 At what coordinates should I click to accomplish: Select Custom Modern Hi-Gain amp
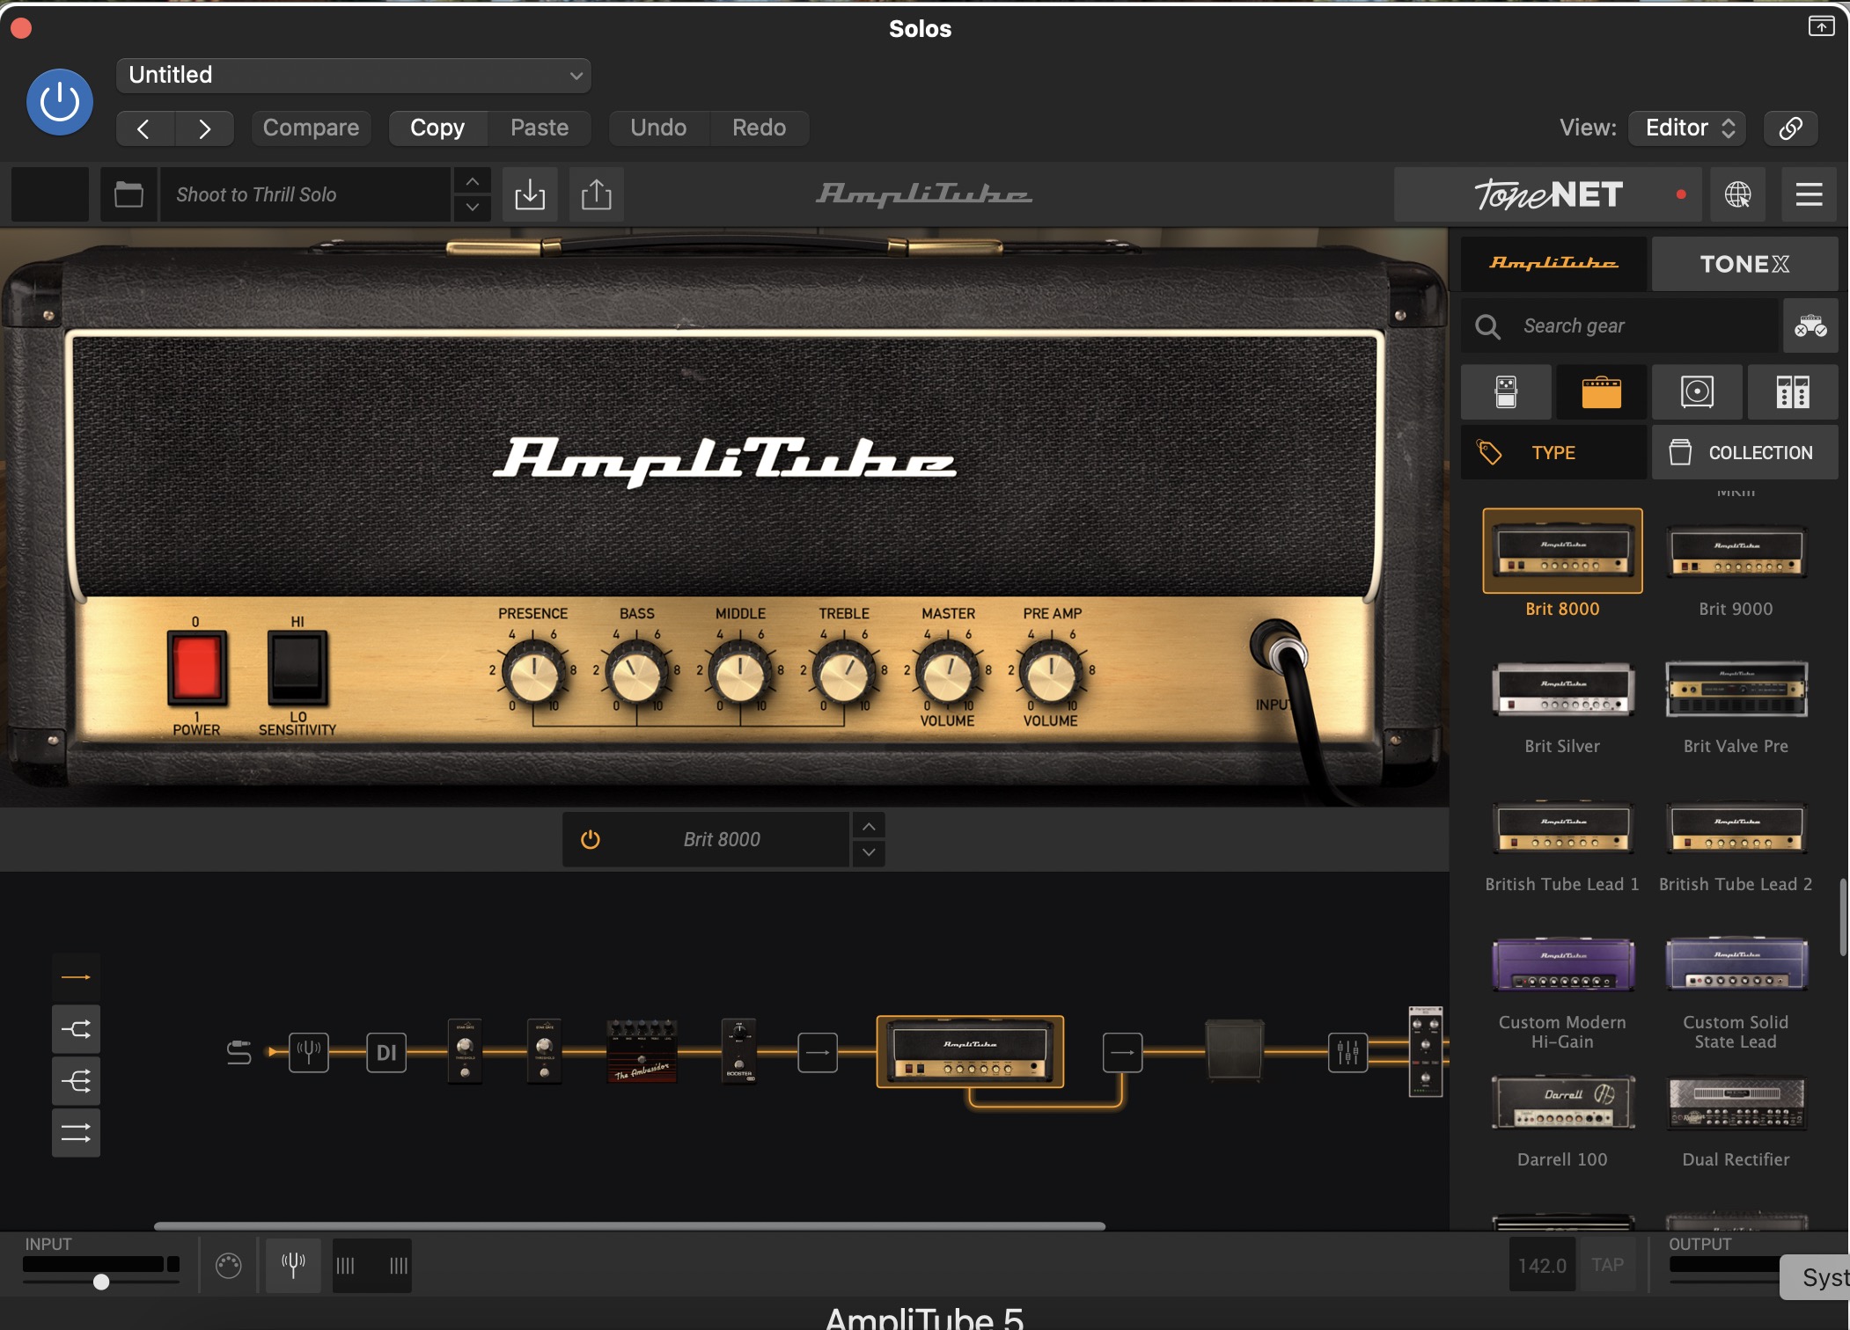point(1562,965)
